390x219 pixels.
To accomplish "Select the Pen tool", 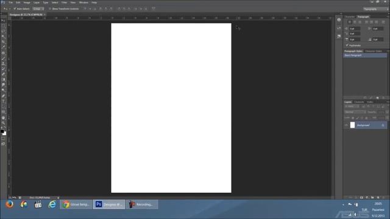I will click(x=3, y=96).
